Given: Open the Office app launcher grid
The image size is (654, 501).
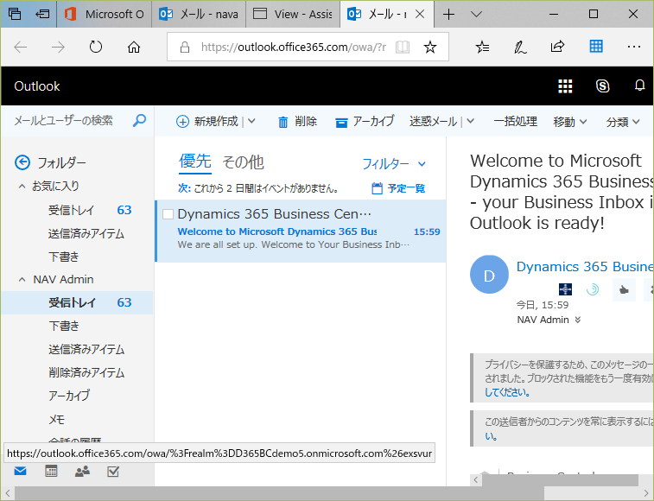Looking at the screenshot, I should 565,86.
